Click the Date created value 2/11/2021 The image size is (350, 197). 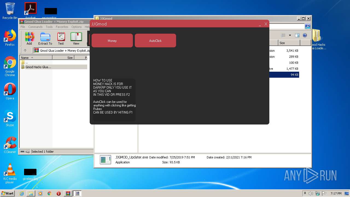coord(238,157)
